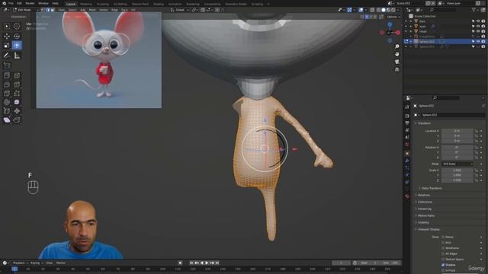Click the pan view hand icon
488x274 pixels.
click(397, 54)
